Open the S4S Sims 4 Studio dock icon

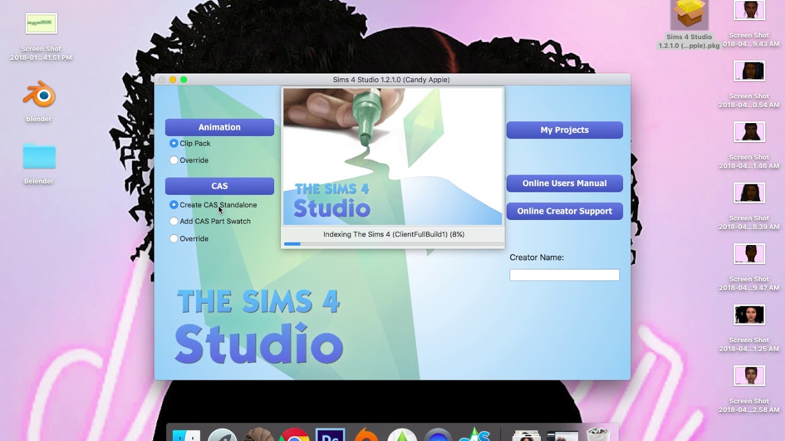[475, 434]
